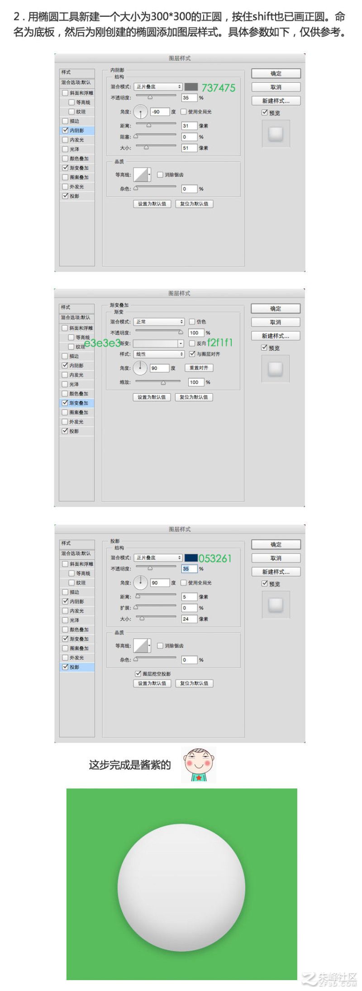
Task: Click 取消 in Inner Shadow dialog
Action: pos(276,87)
